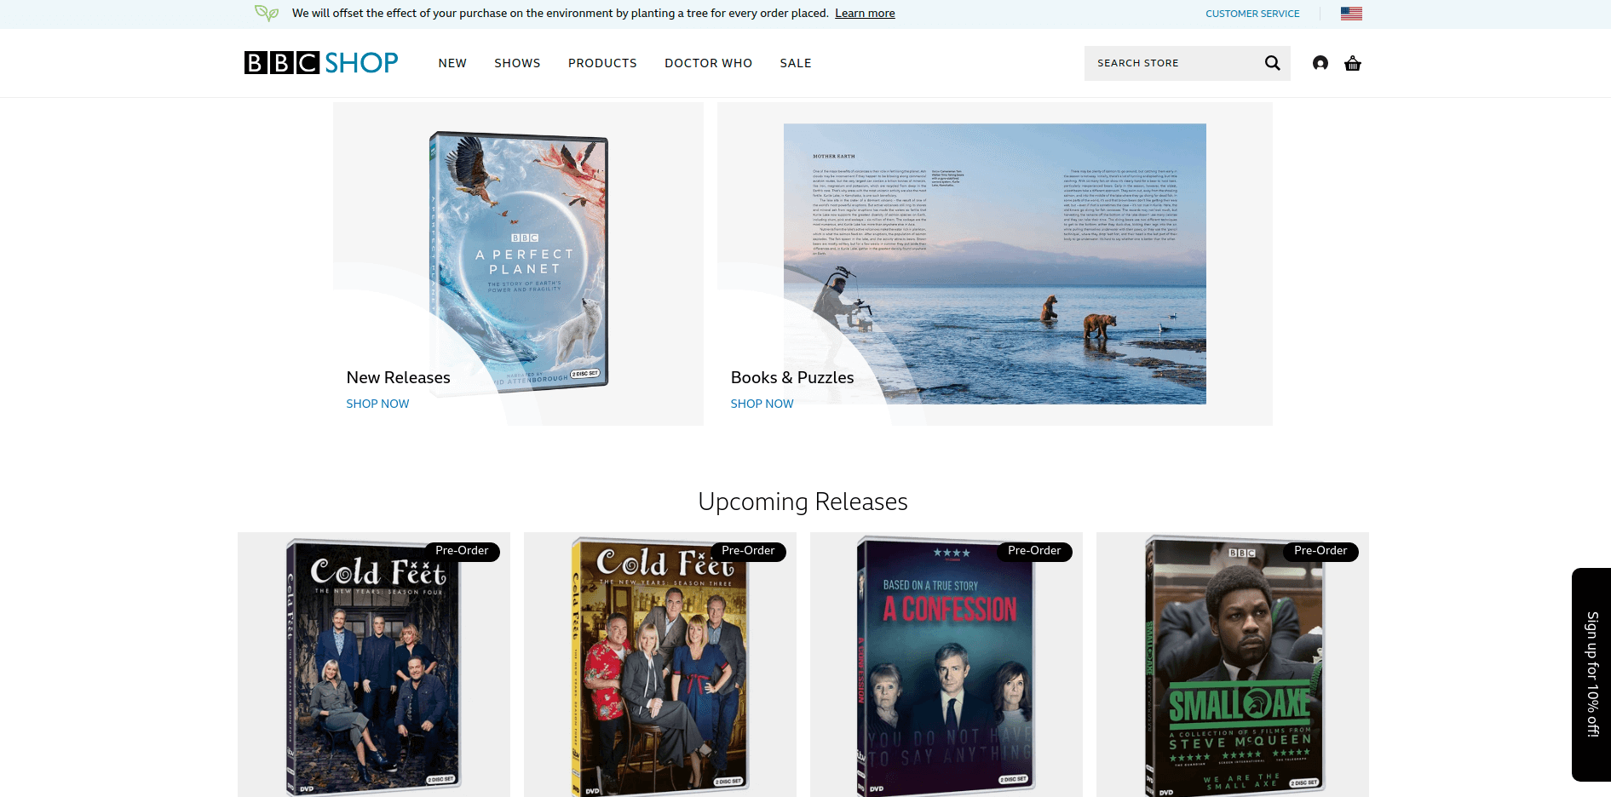1611x797 pixels.
Task: Click the BBC Shop logo
Action: [321, 63]
